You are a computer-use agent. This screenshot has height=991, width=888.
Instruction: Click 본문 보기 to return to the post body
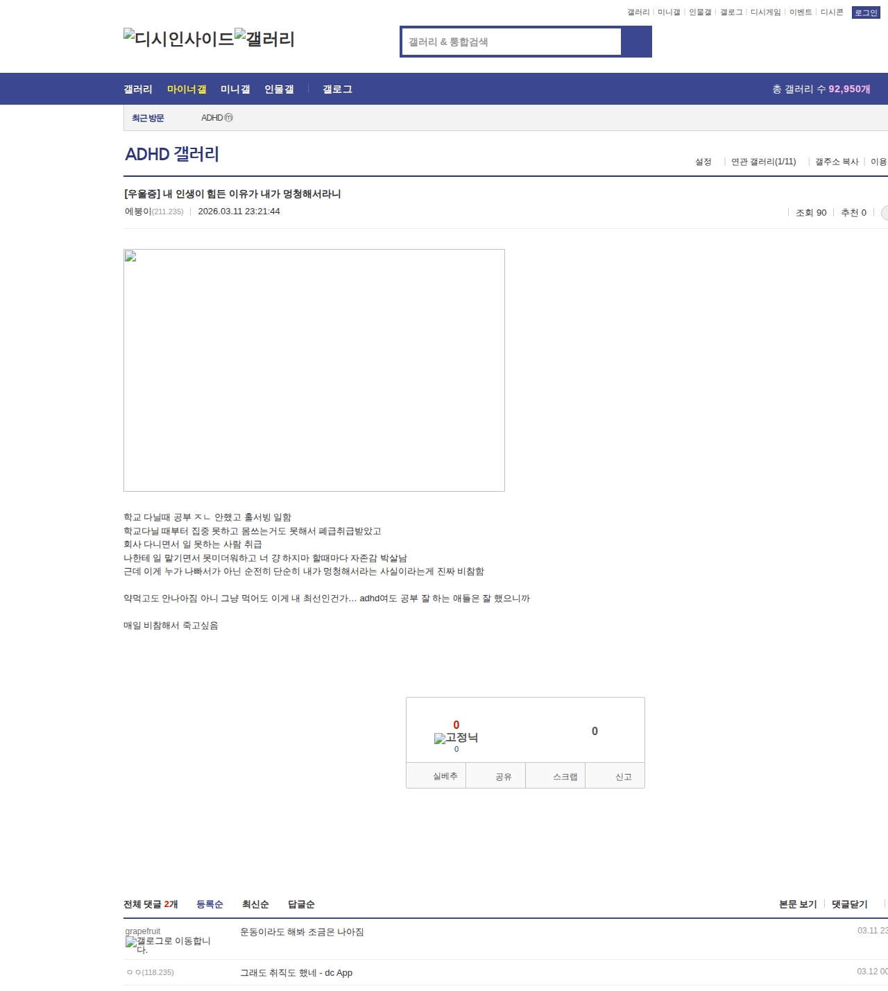798,904
